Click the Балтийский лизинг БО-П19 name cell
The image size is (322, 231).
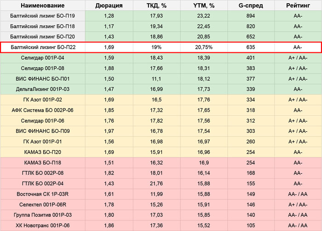coord(43,16)
